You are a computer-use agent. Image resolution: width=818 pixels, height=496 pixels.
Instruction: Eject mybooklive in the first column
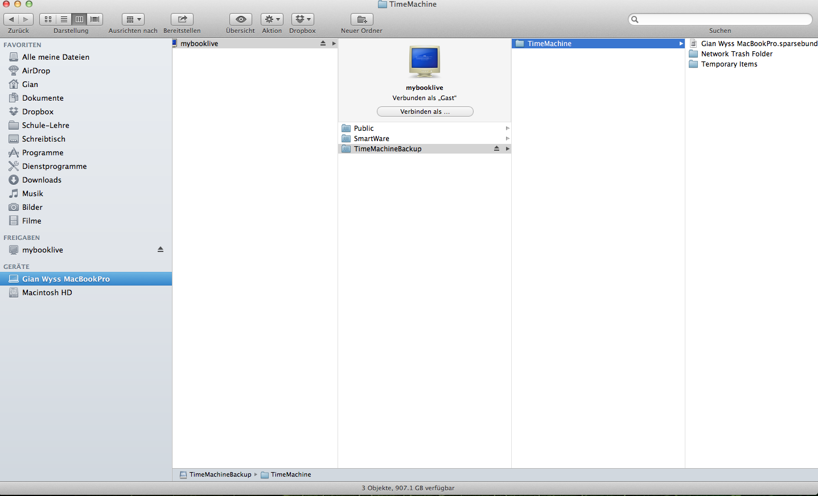[323, 43]
